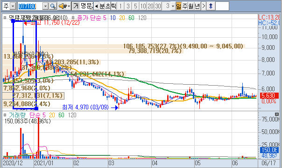Click the orange 20 moving average legend

[x=122, y=18]
